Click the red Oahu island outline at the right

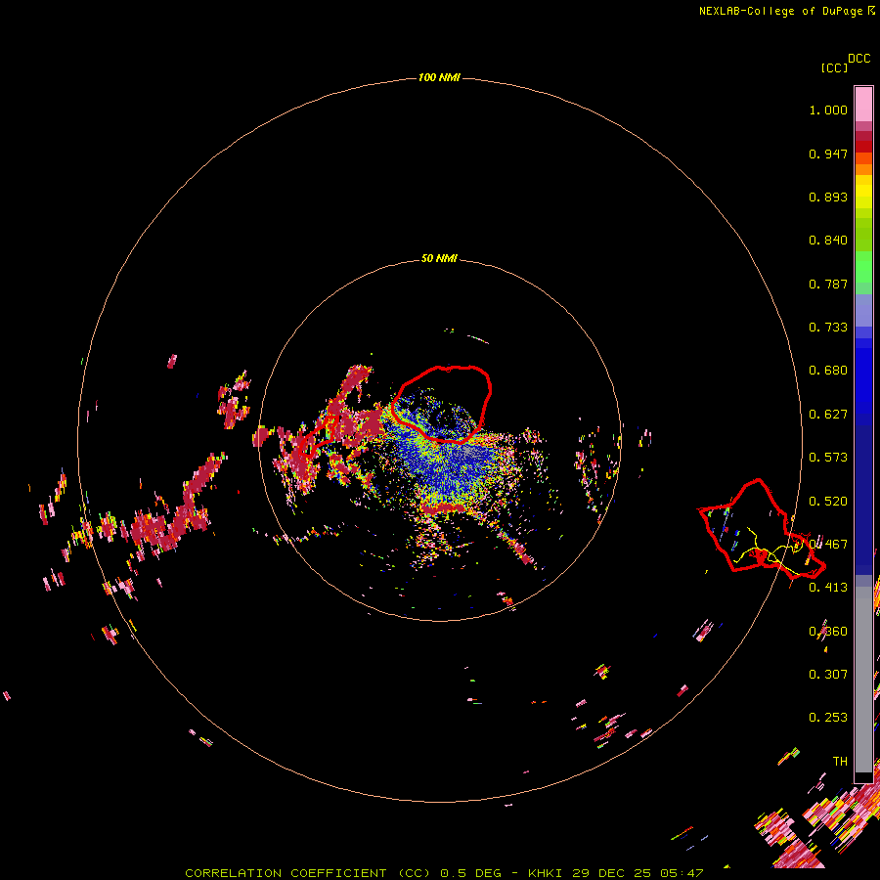(762, 529)
